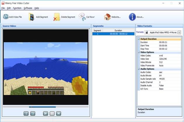Click the video seek bar's blue segment
Image resolution: width=184 pixels, height=122 pixels.
pos(42,107)
